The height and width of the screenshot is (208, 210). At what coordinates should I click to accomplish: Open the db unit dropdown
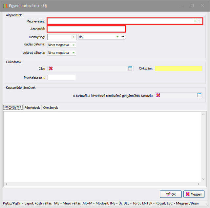point(117,37)
